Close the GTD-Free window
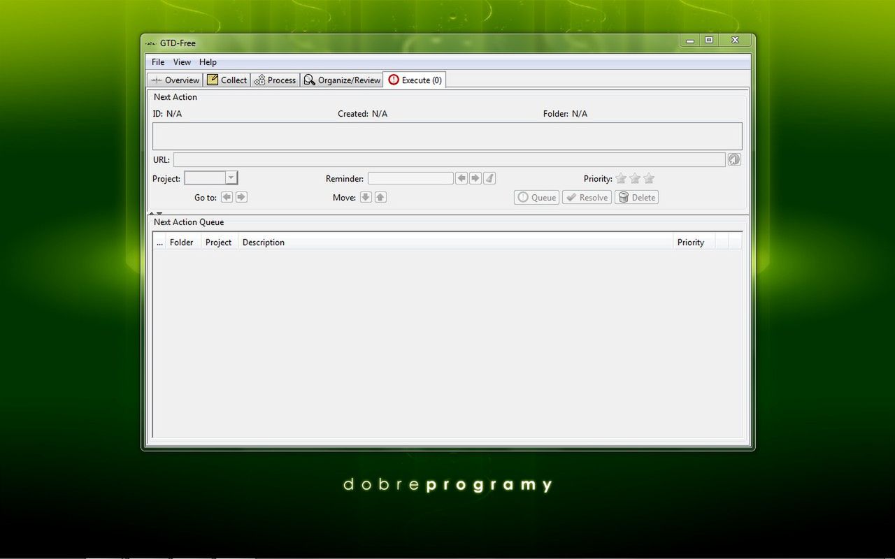Screen dimensions: 895x559 point(735,41)
